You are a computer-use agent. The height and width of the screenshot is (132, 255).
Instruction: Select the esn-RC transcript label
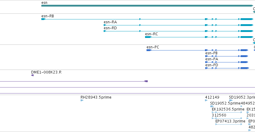pyautogui.click(x=151, y=34)
